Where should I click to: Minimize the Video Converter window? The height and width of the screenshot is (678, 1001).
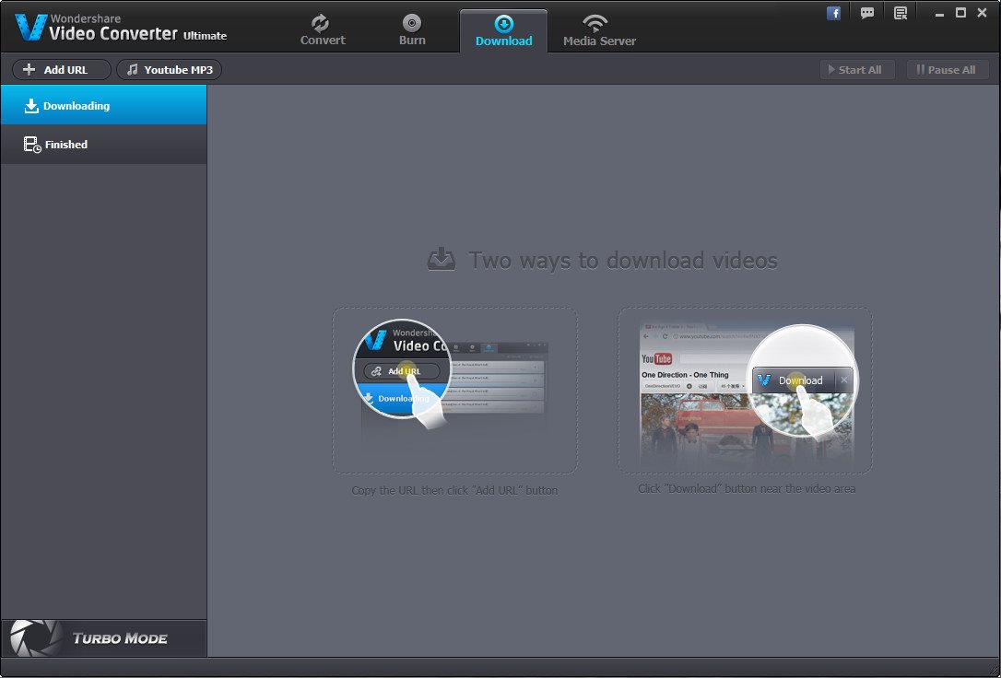click(940, 13)
